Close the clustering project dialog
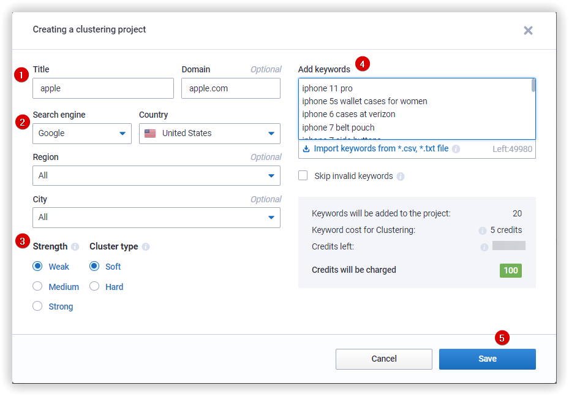Image resolution: width=569 pixels, height=396 pixels. 528,31
